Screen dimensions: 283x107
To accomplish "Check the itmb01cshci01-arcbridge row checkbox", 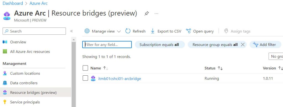I will pos(85,78).
